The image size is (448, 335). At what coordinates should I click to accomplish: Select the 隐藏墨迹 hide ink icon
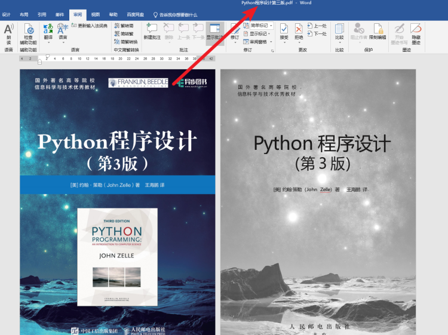[x=416, y=32]
